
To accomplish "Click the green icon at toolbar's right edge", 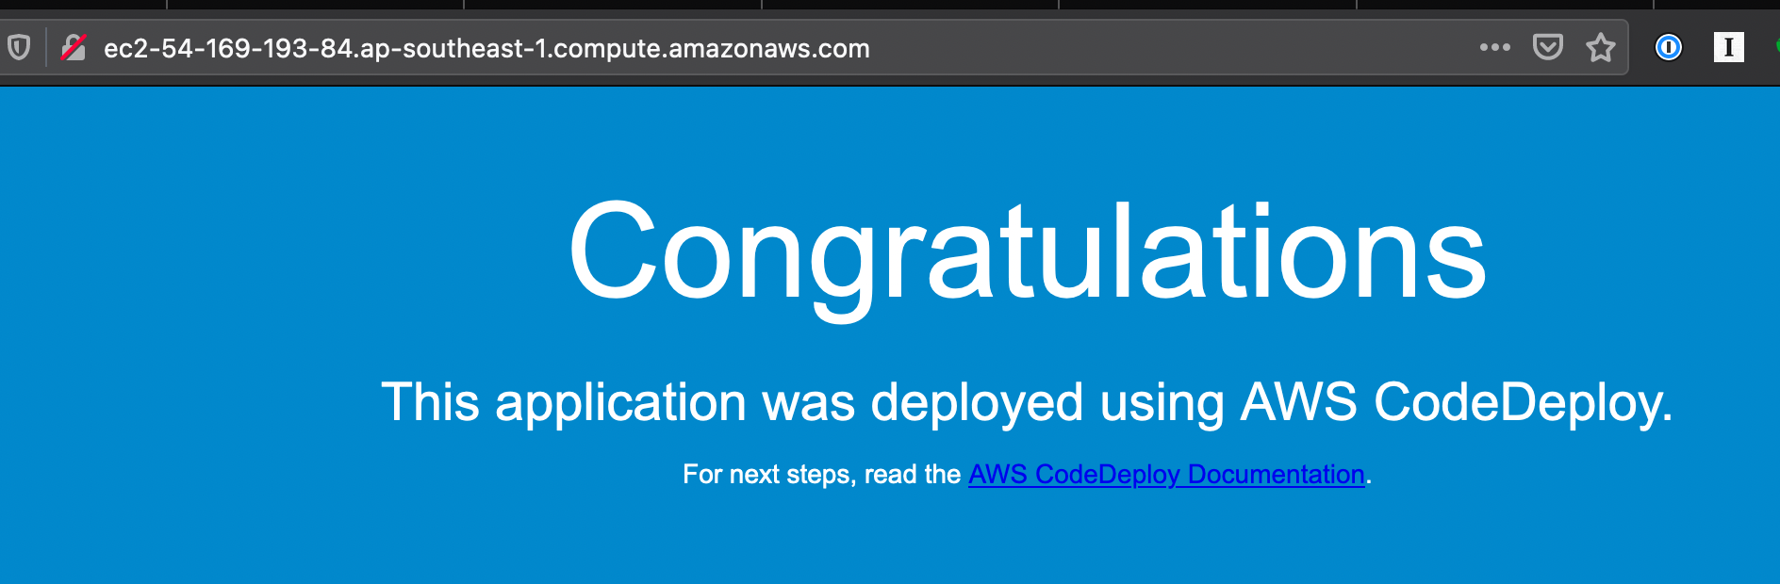I will pos(1776,45).
